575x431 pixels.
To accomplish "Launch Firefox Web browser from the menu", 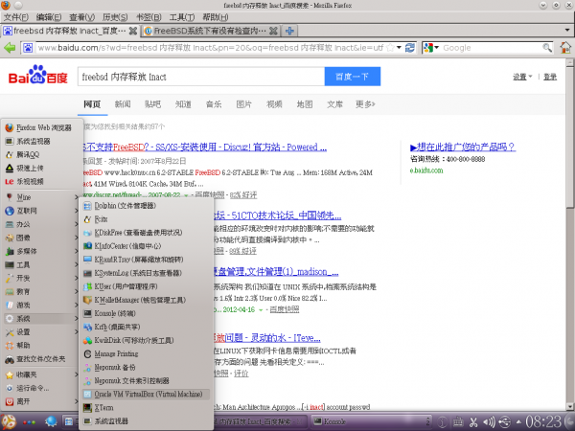I will [42, 127].
